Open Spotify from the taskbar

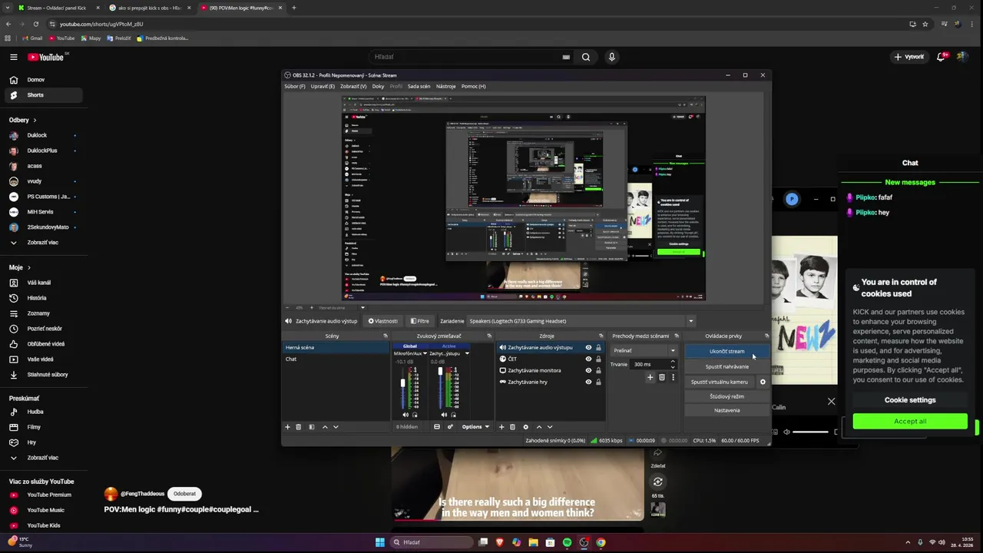[x=567, y=542]
